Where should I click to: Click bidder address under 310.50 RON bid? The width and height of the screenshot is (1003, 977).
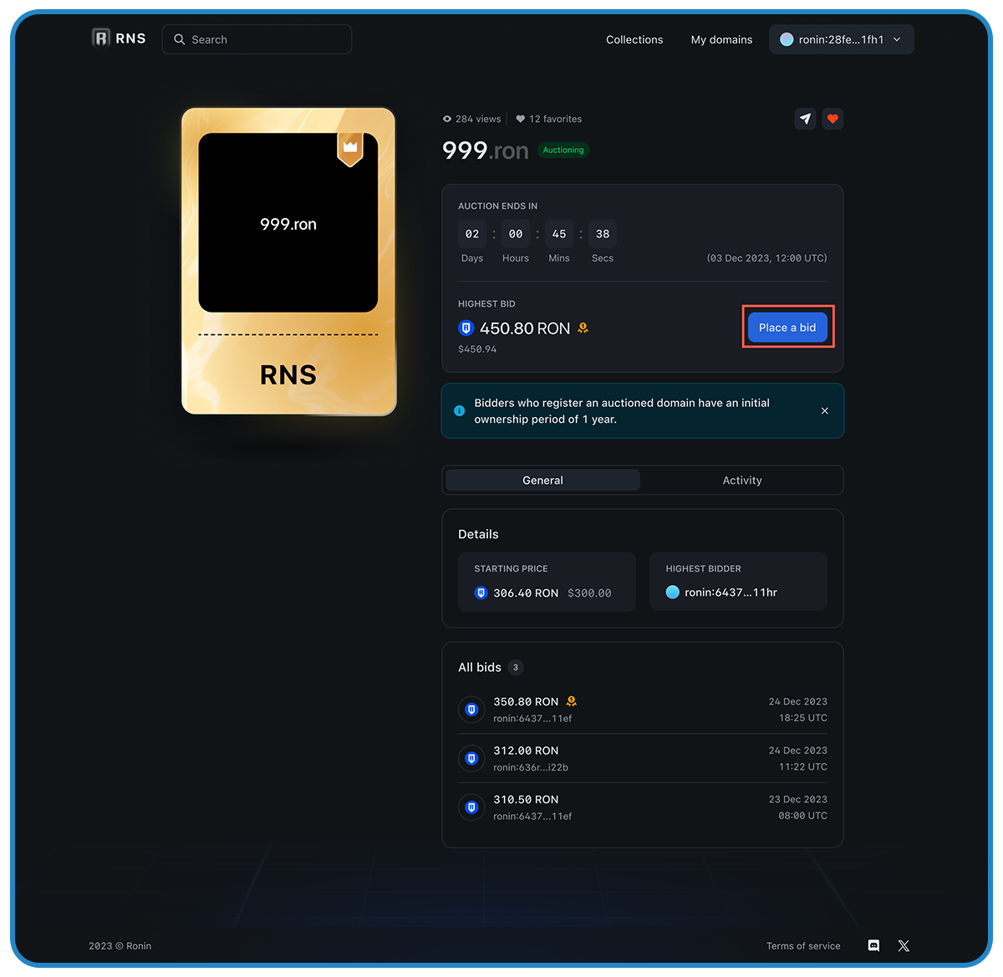(532, 817)
